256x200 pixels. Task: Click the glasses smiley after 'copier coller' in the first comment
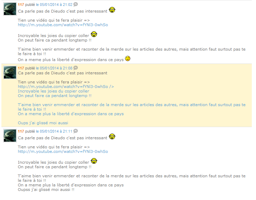tap(94, 34)
